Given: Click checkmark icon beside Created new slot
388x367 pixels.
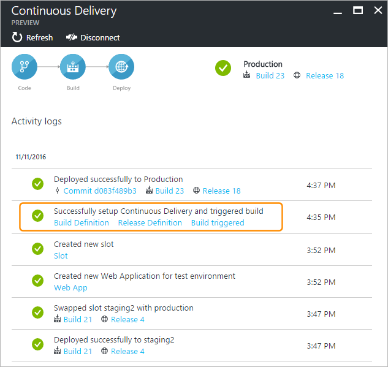Looking at the screenshot, I should point(38,249).
